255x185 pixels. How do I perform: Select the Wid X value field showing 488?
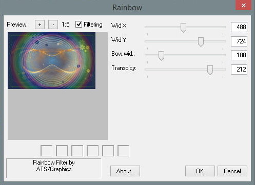[x=239, y=27]
